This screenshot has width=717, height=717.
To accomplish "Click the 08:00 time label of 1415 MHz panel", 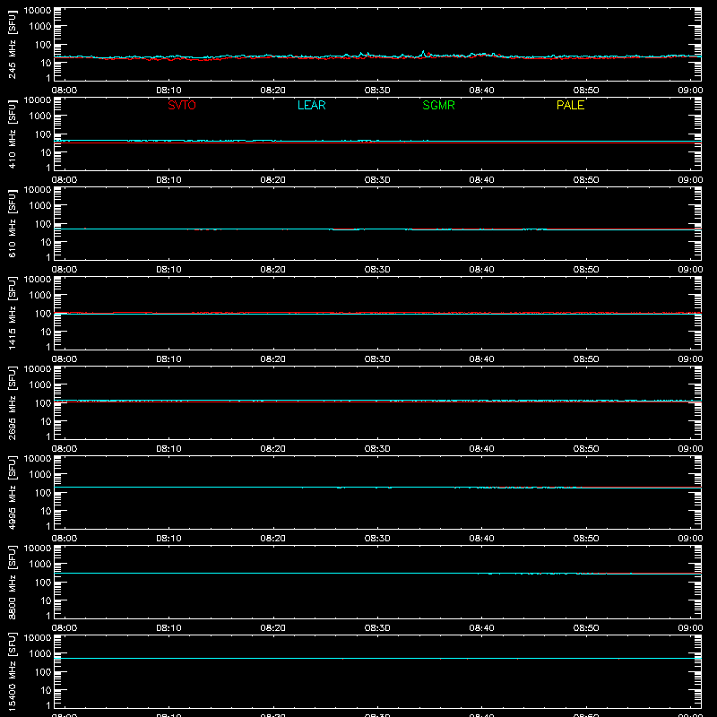I will pos(65,359).
